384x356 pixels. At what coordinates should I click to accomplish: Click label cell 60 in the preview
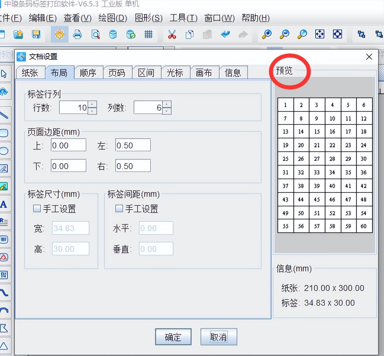click(364, 226)
